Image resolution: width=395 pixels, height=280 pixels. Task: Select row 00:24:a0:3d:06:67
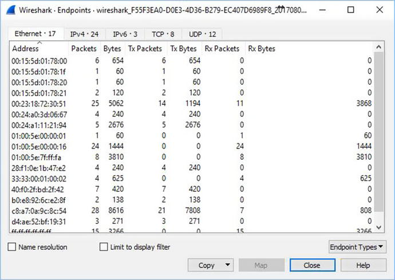pos(191,115)
